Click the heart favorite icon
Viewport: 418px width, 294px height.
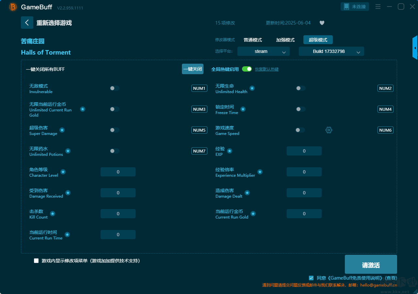click(322, 23)
